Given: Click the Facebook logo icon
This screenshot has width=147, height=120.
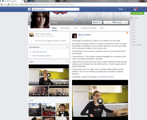Looking at the screenshot, I should click(x=29, y=9).
